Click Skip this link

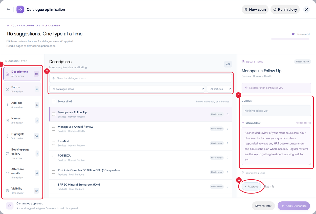pos(269,186)
